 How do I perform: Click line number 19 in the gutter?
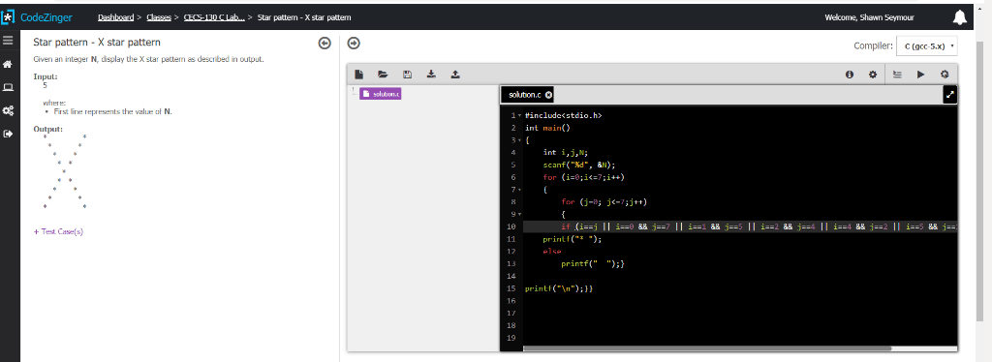tap(512, 338)
